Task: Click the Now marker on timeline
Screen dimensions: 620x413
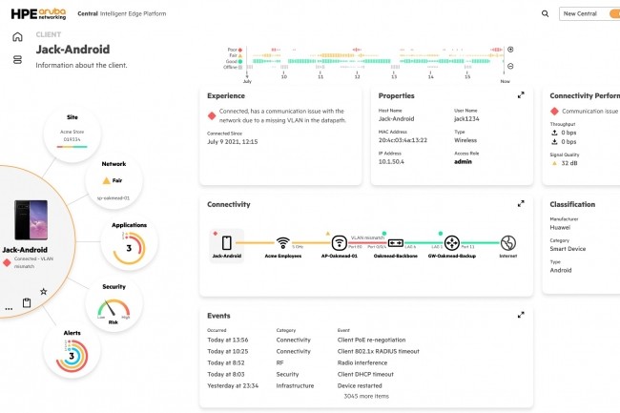Action: tap(505, 81)
